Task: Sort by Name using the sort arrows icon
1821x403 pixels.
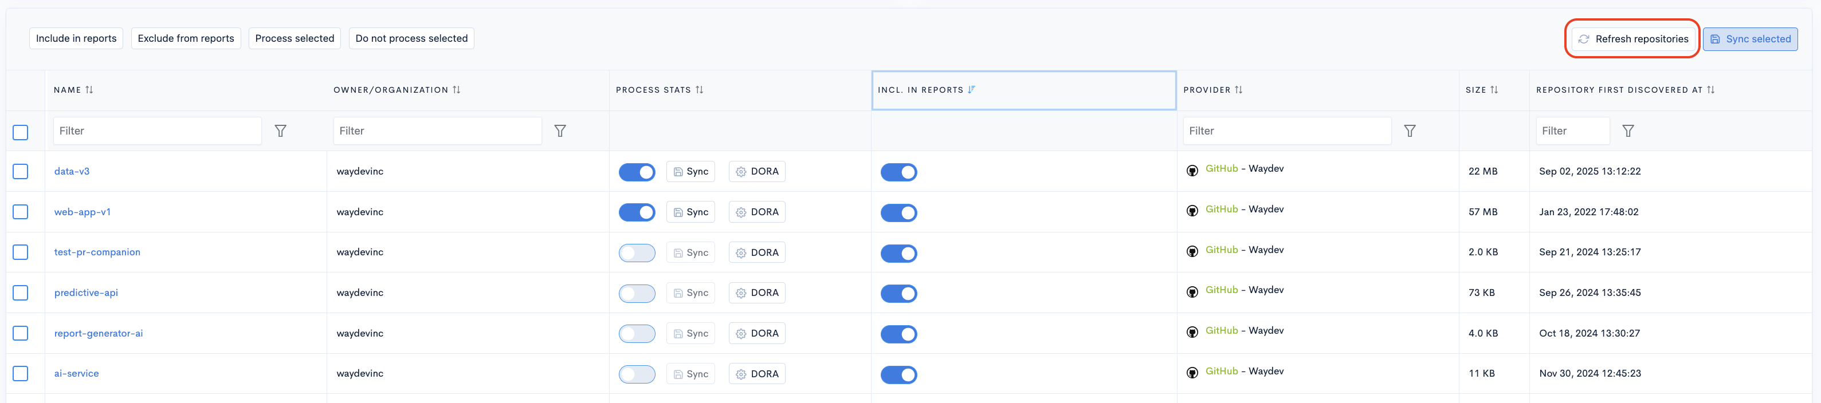Action: 89,90
